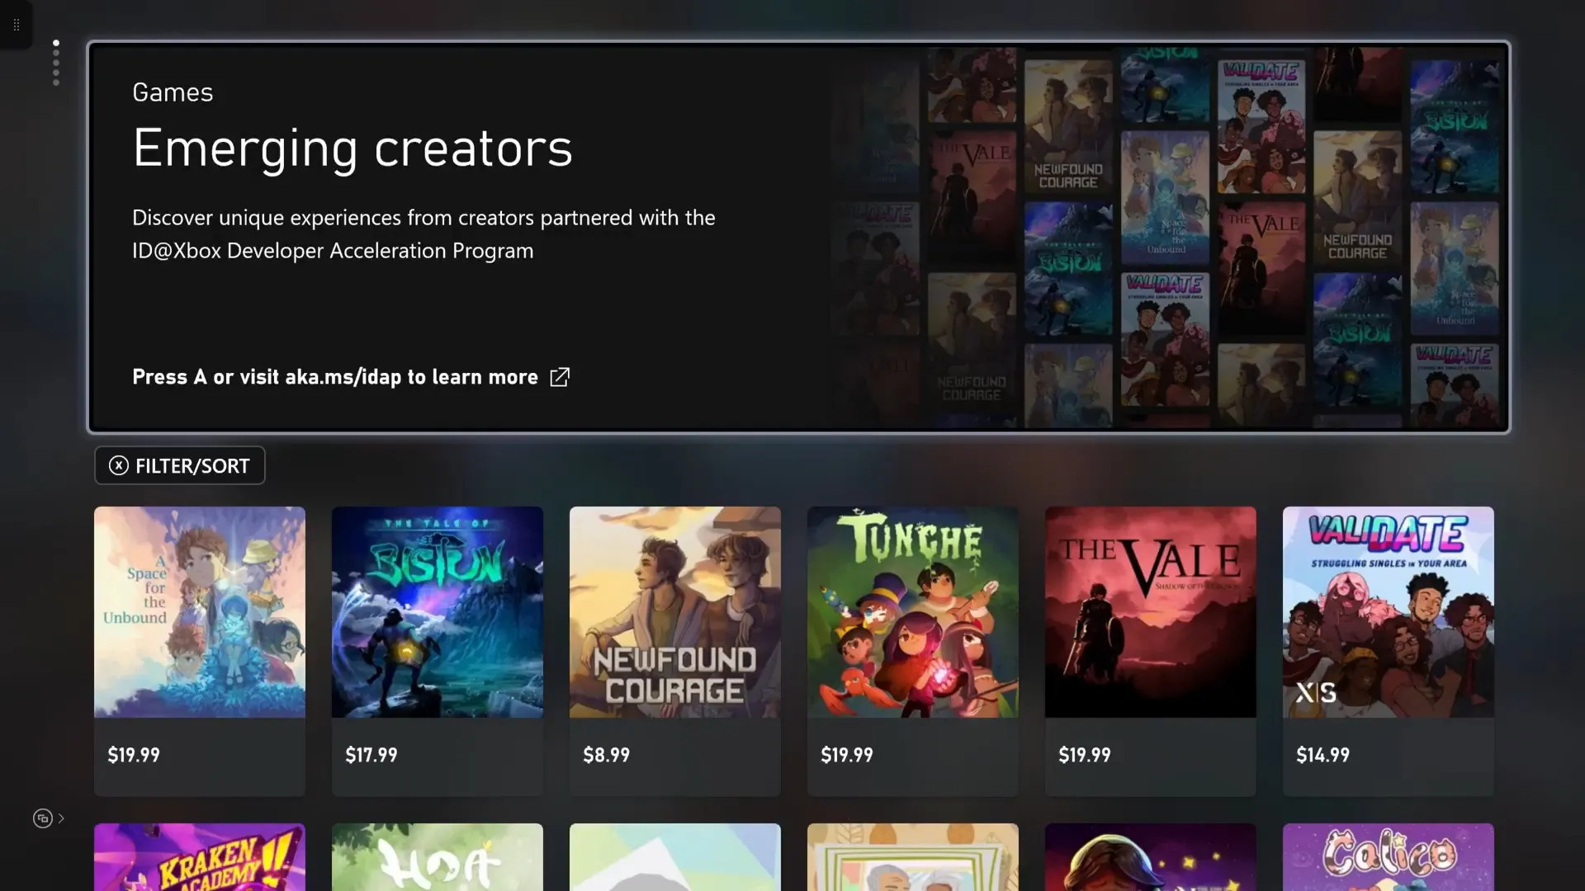Screen dimensions: 1585x891
Task: Open the Games category dropdown
Action: tap(172, 90)
